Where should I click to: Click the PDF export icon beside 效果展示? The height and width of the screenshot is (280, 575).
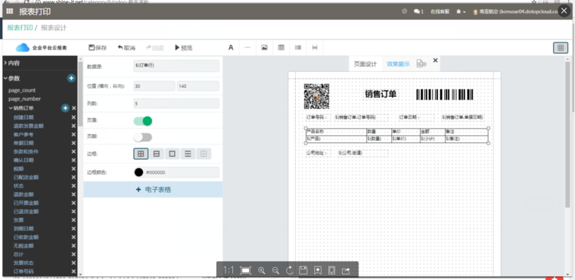pyautogui.click(x=421, y=64)
